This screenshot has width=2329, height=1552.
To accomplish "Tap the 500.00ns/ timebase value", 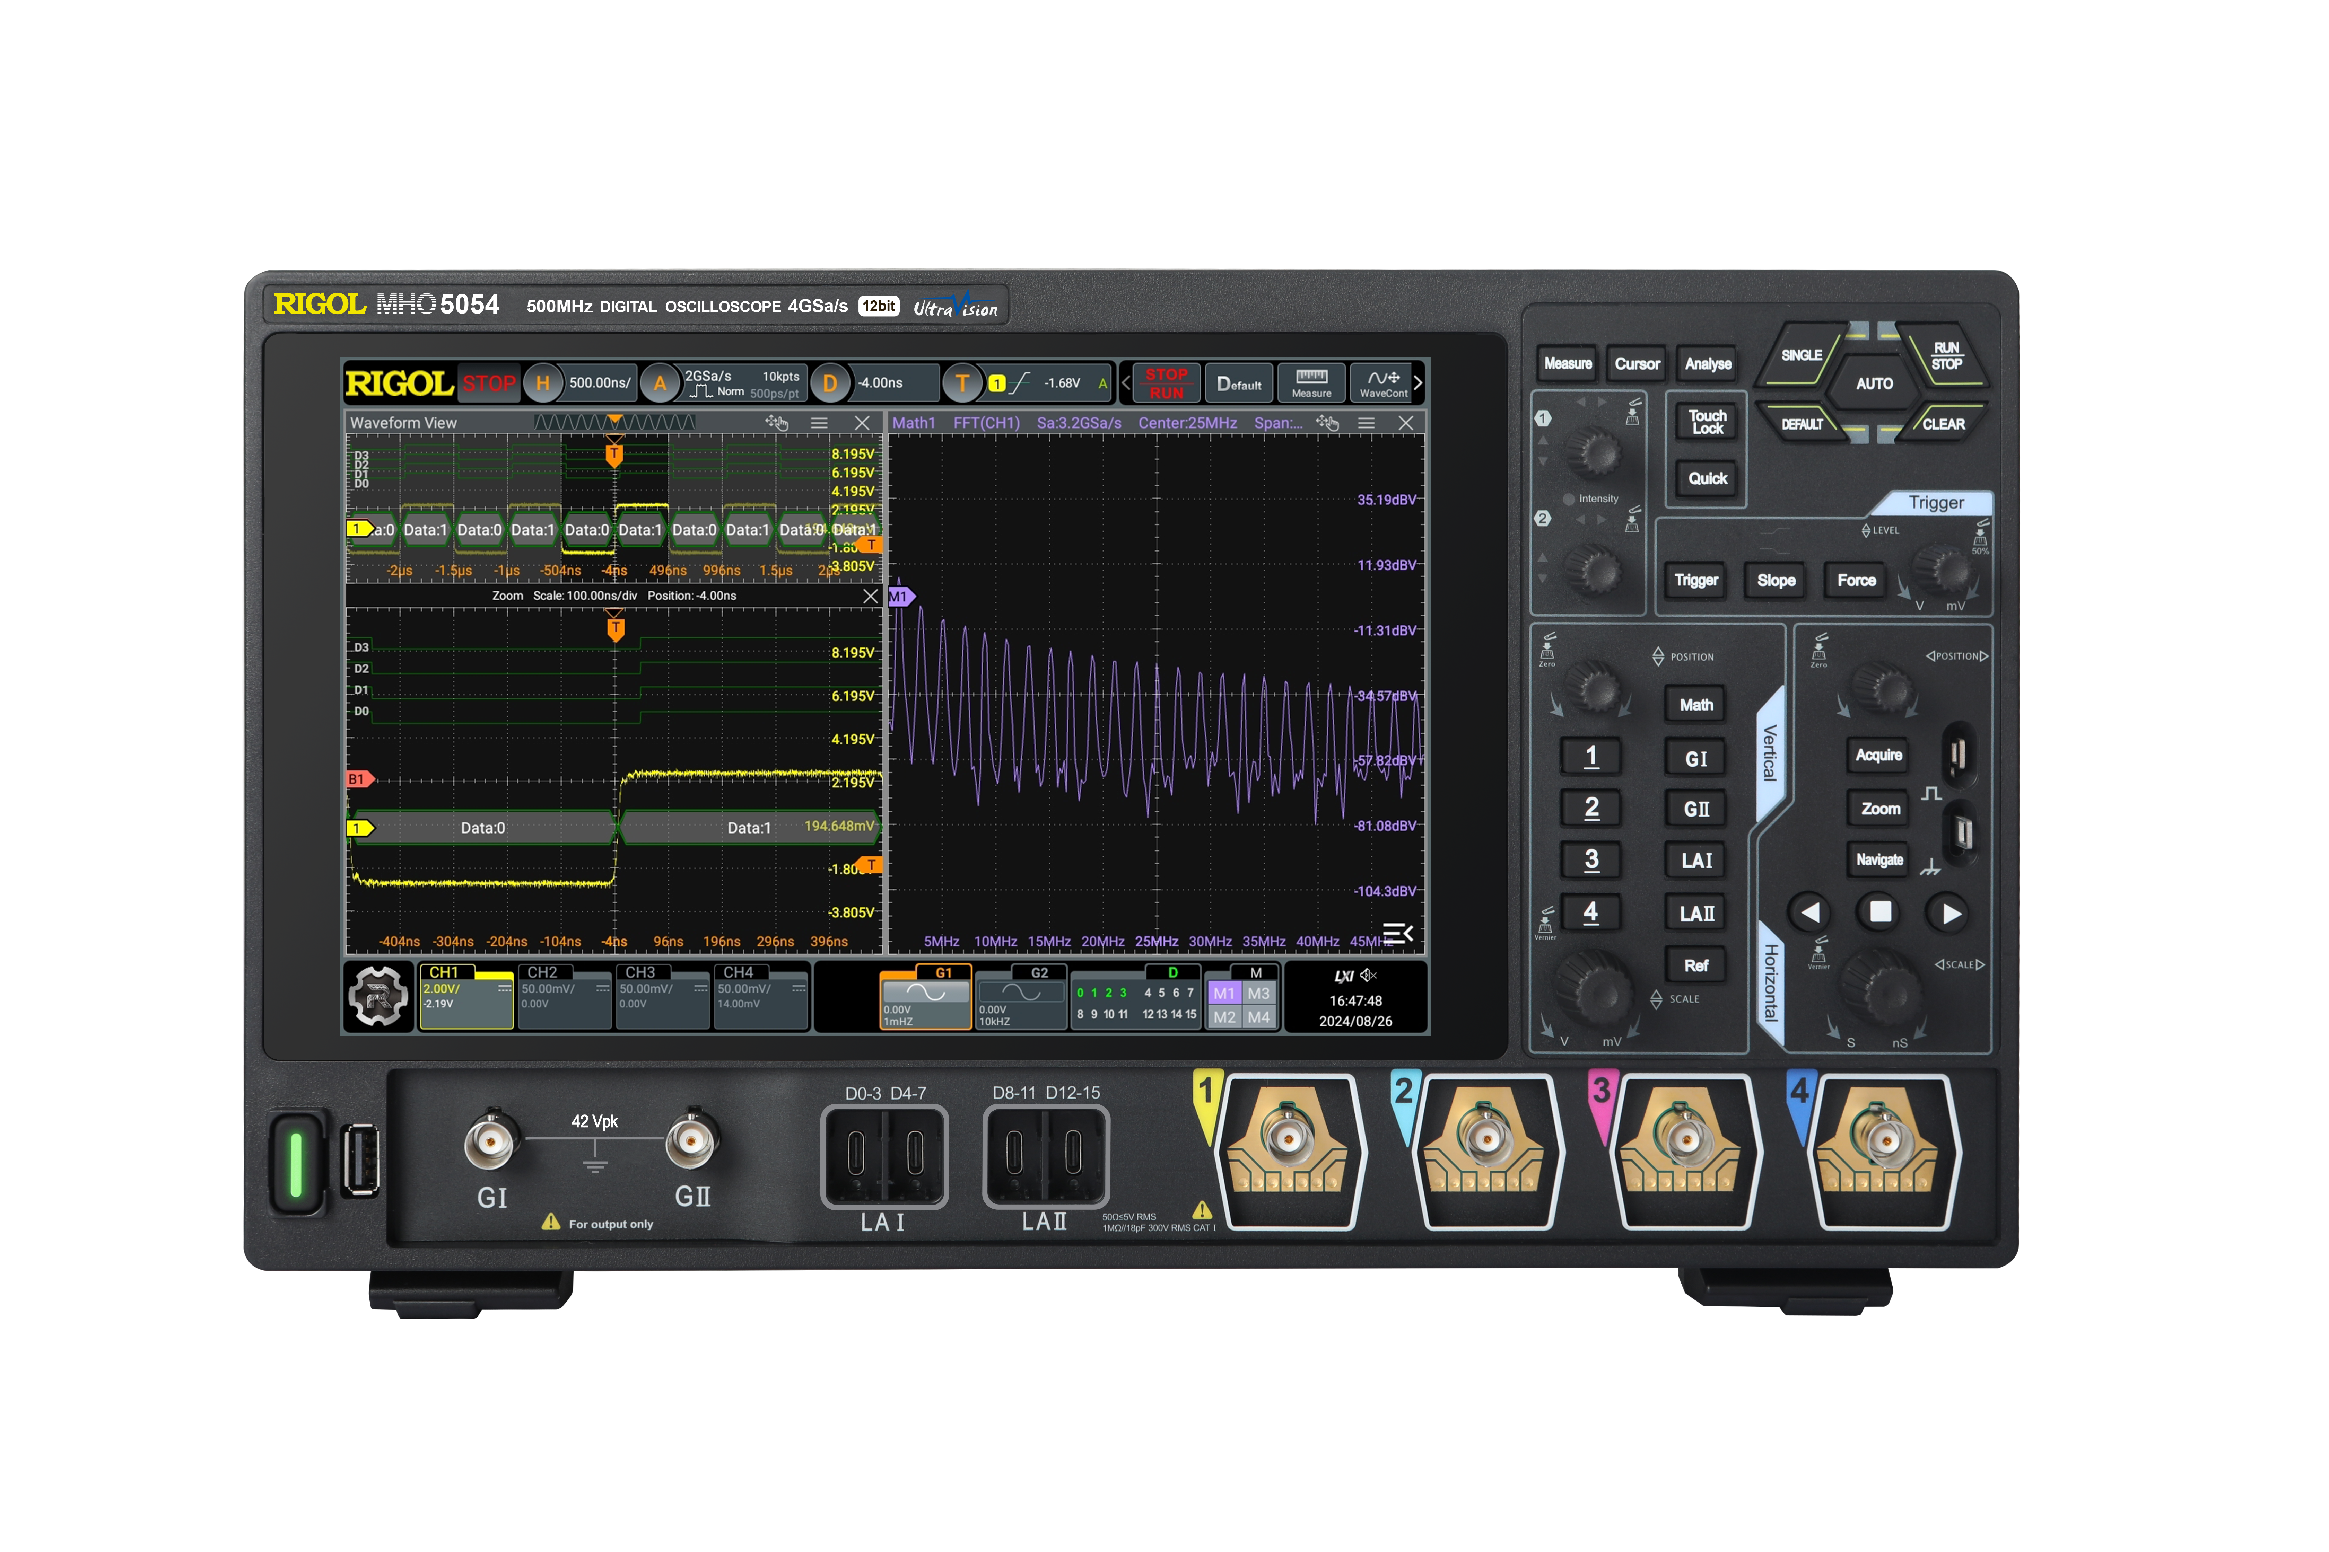I will click(599, 383).
